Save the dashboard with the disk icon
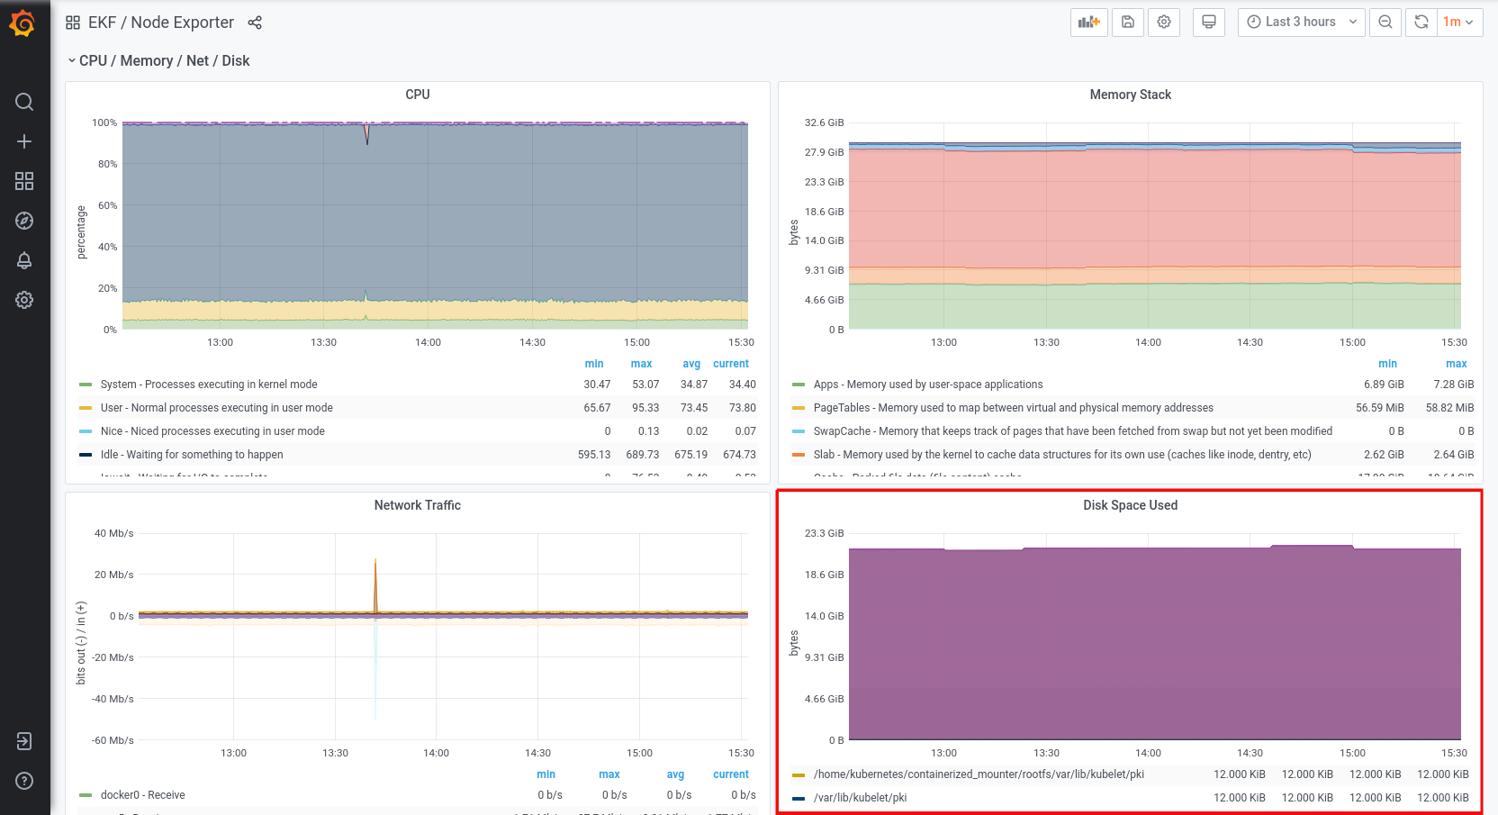This screenshot has height=815, width=1498. (1128, 23)
